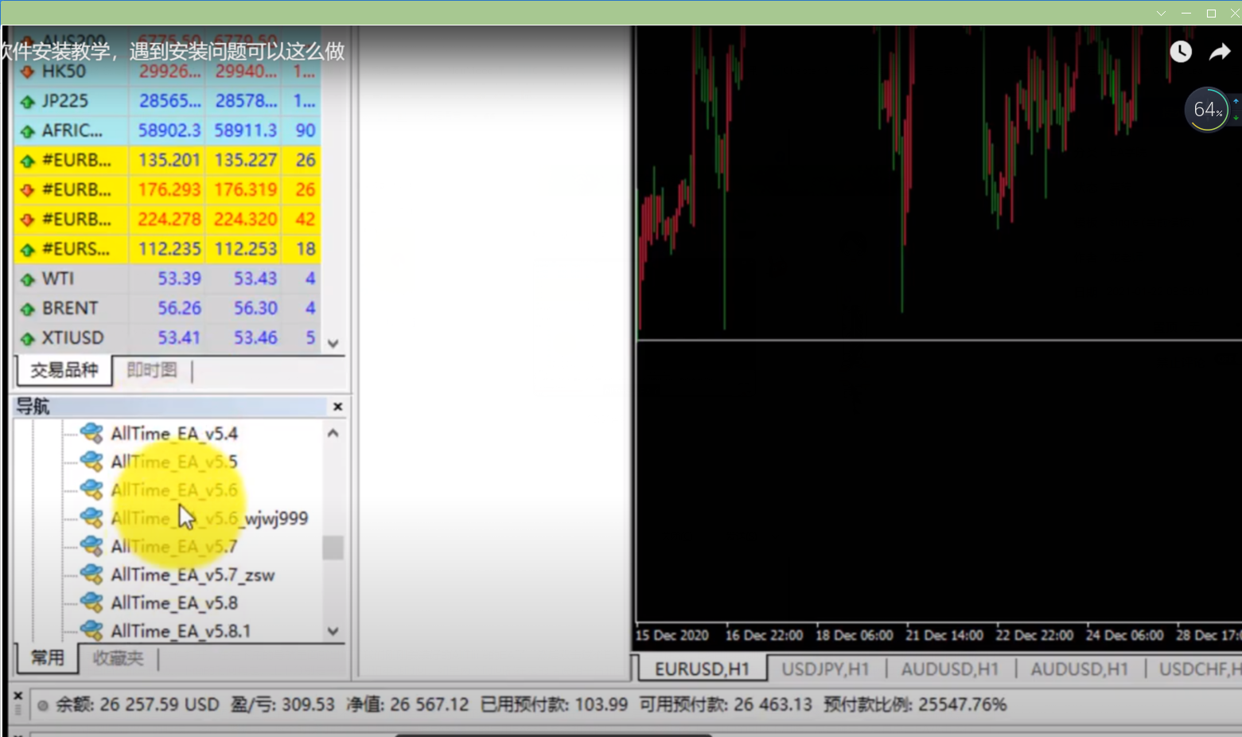
Task: Click the ask value 224.320
Action: (246, 219)
